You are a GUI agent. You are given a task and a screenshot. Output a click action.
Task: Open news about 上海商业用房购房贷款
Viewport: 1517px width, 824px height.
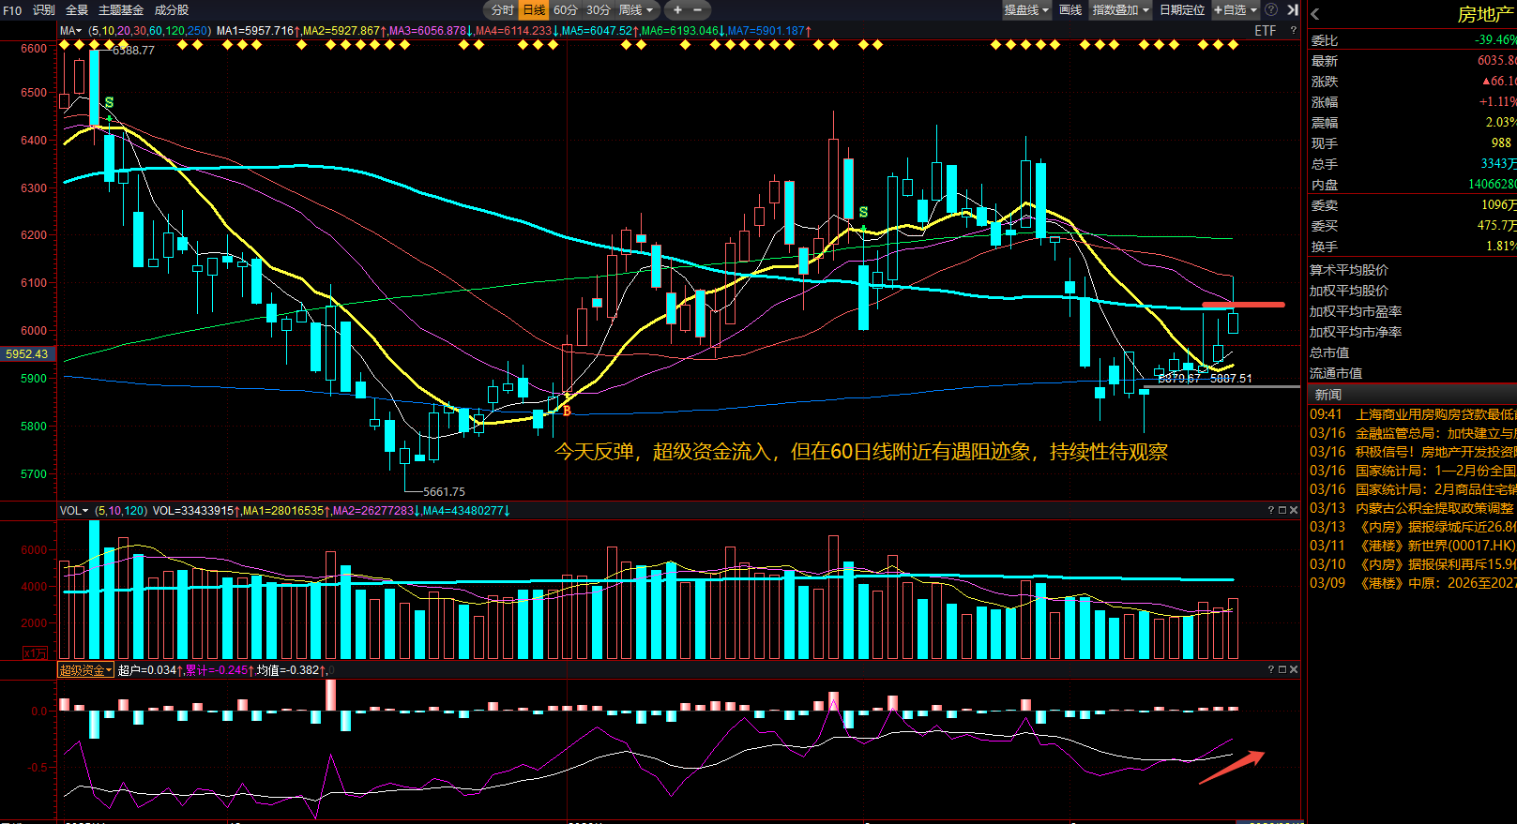pos(1435,414)
